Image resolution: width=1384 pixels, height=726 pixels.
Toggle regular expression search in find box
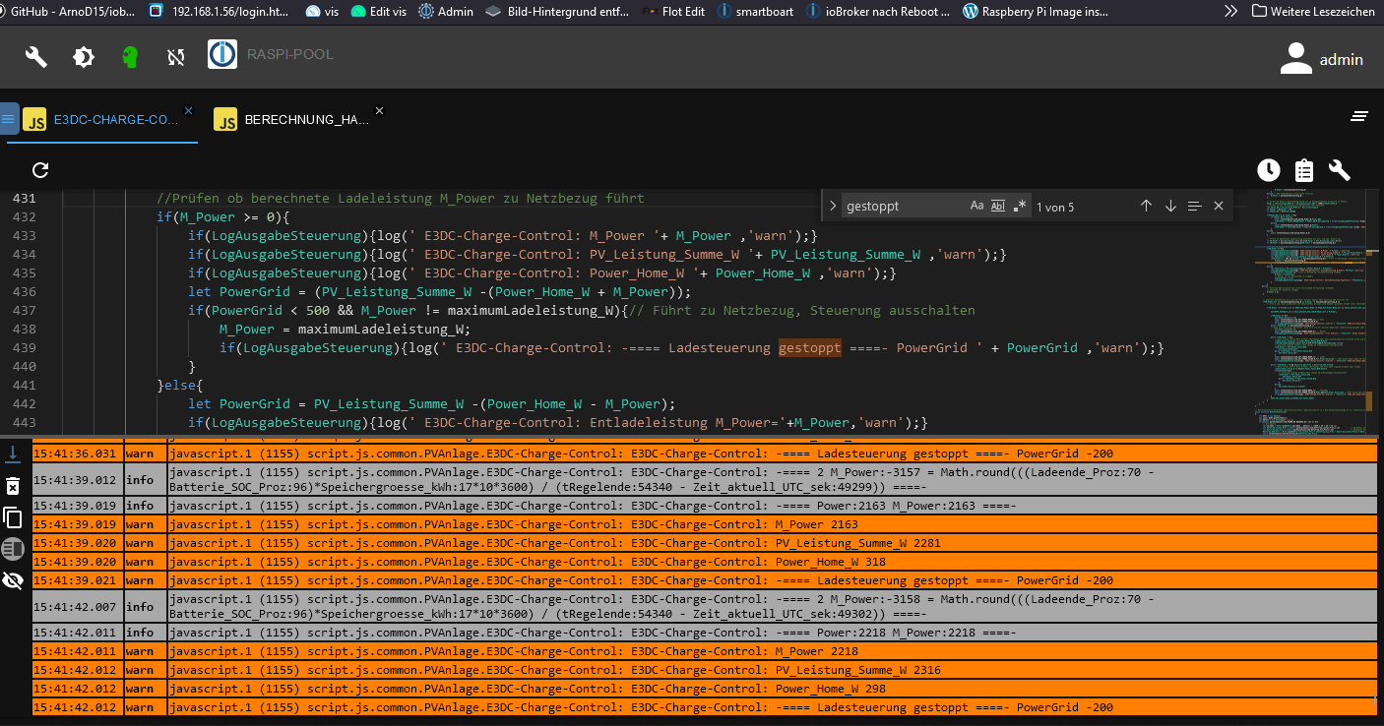tap(1020, 207)
